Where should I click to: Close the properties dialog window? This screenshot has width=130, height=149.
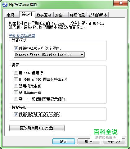(x=120, y=3)
